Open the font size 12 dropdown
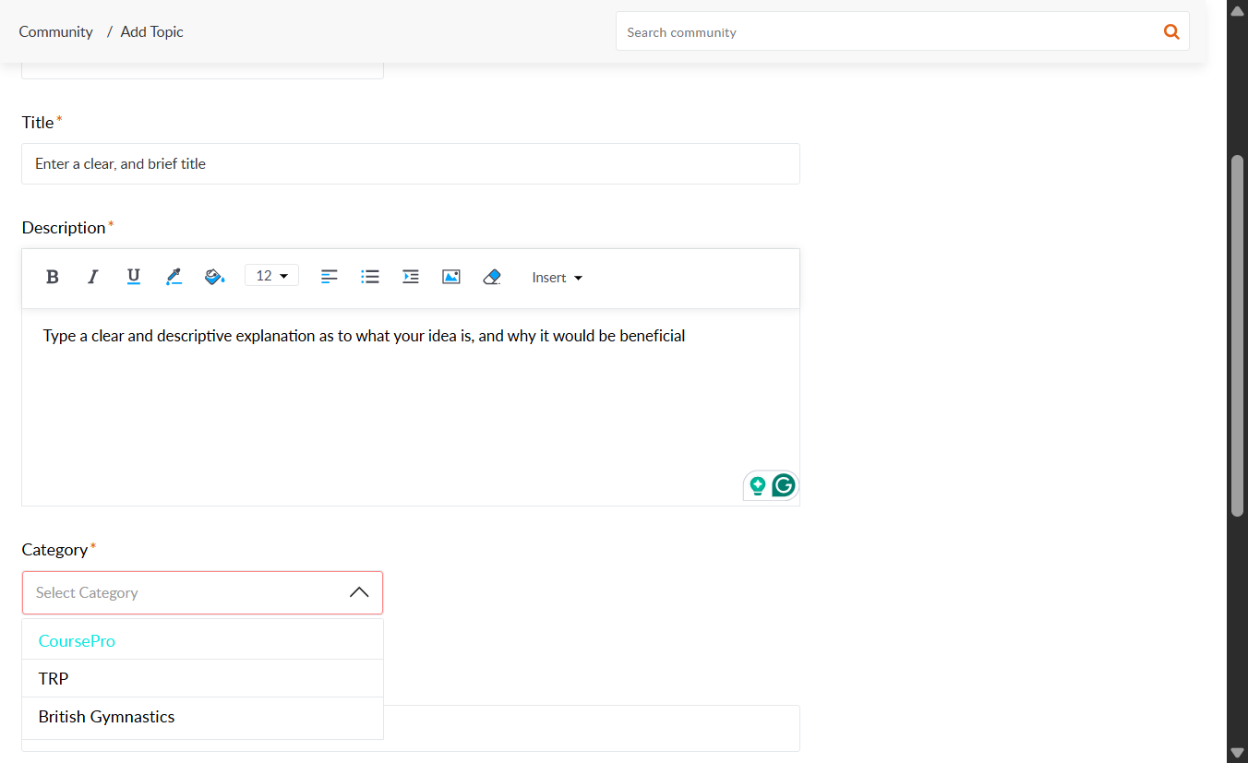1248x763 pixels. (271, 276)
